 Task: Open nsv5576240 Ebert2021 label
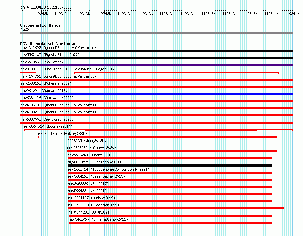pyautogui.click(x=90, y=155)
